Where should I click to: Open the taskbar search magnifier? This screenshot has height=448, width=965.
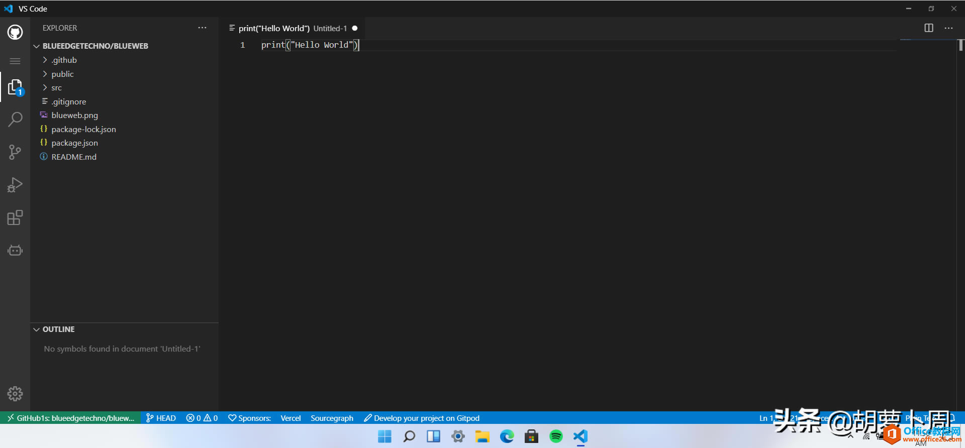409,436
